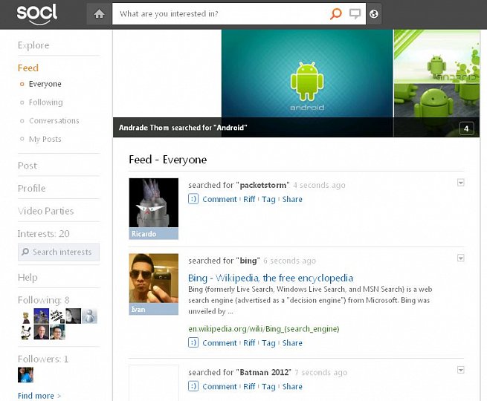Click the speech bubble post icon
Screen dimensions: 487x401
click(x=355, y=13)
